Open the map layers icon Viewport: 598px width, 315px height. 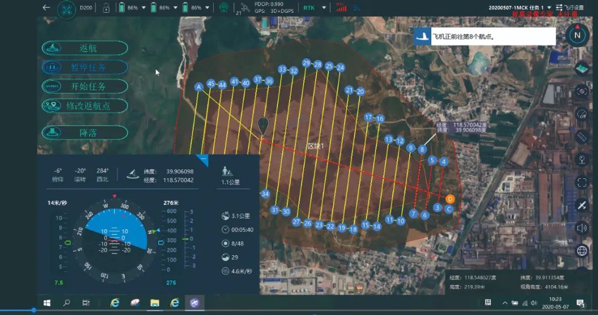tap(581, 69)
